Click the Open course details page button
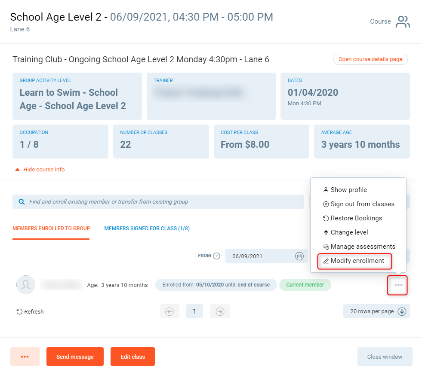 [x=370, y=59]
